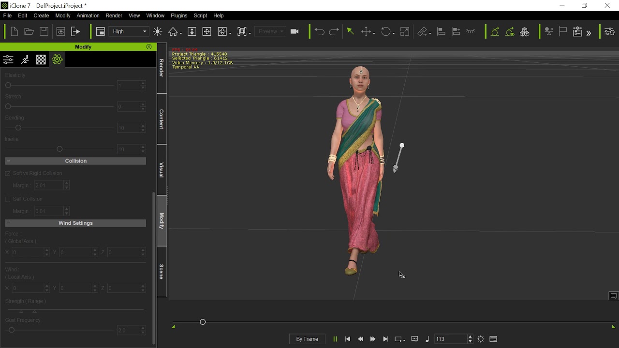The height and width of the screenshot is (348, 619).
Task: Click the Redo arrow icon
Action: [334, 31]
